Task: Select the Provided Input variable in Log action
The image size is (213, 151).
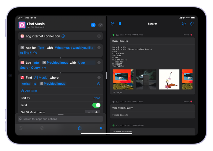Action: (x=55, y=63)
